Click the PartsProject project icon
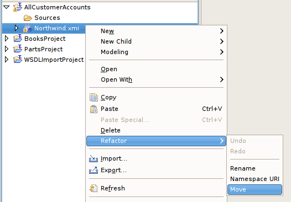This screenshot has width=291, height=202. click(18, 49)
